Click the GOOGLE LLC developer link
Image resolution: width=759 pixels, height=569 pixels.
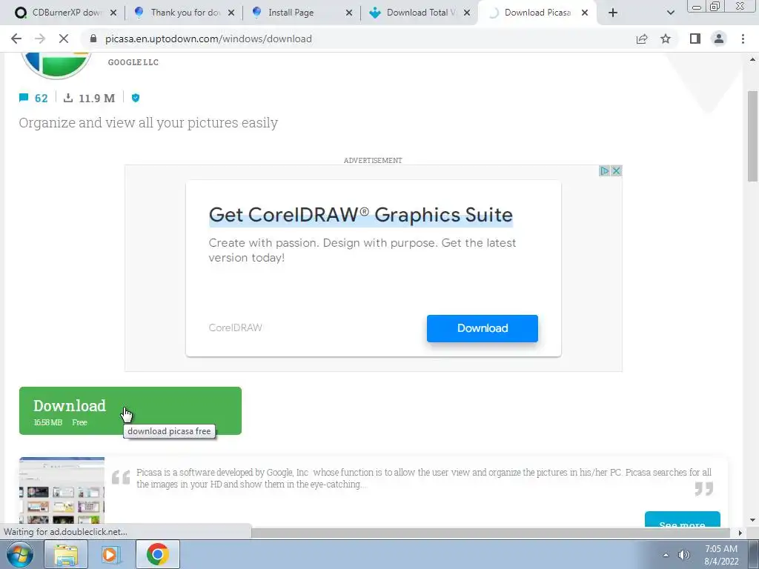(133, 62)
